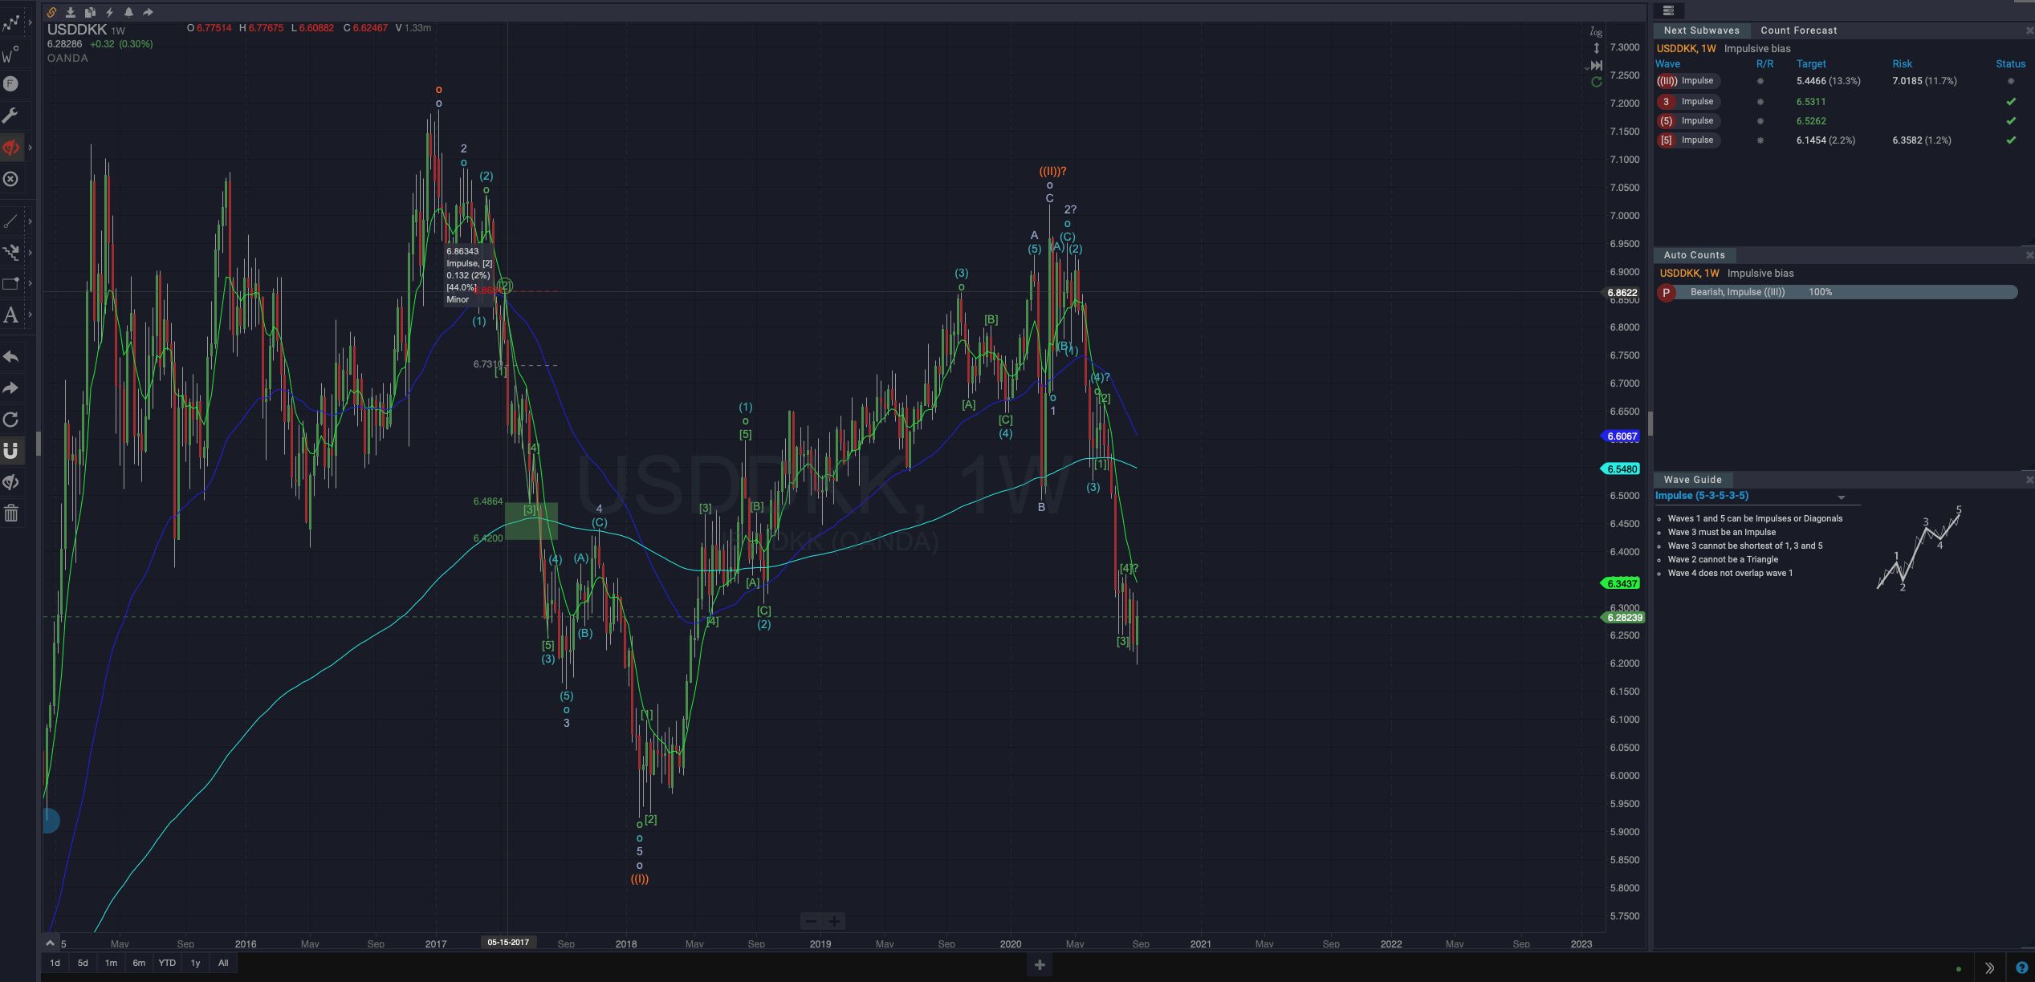Click the trash bin delete icon
This screenshot has height=982, width=2035.
[x=11, y=513]
